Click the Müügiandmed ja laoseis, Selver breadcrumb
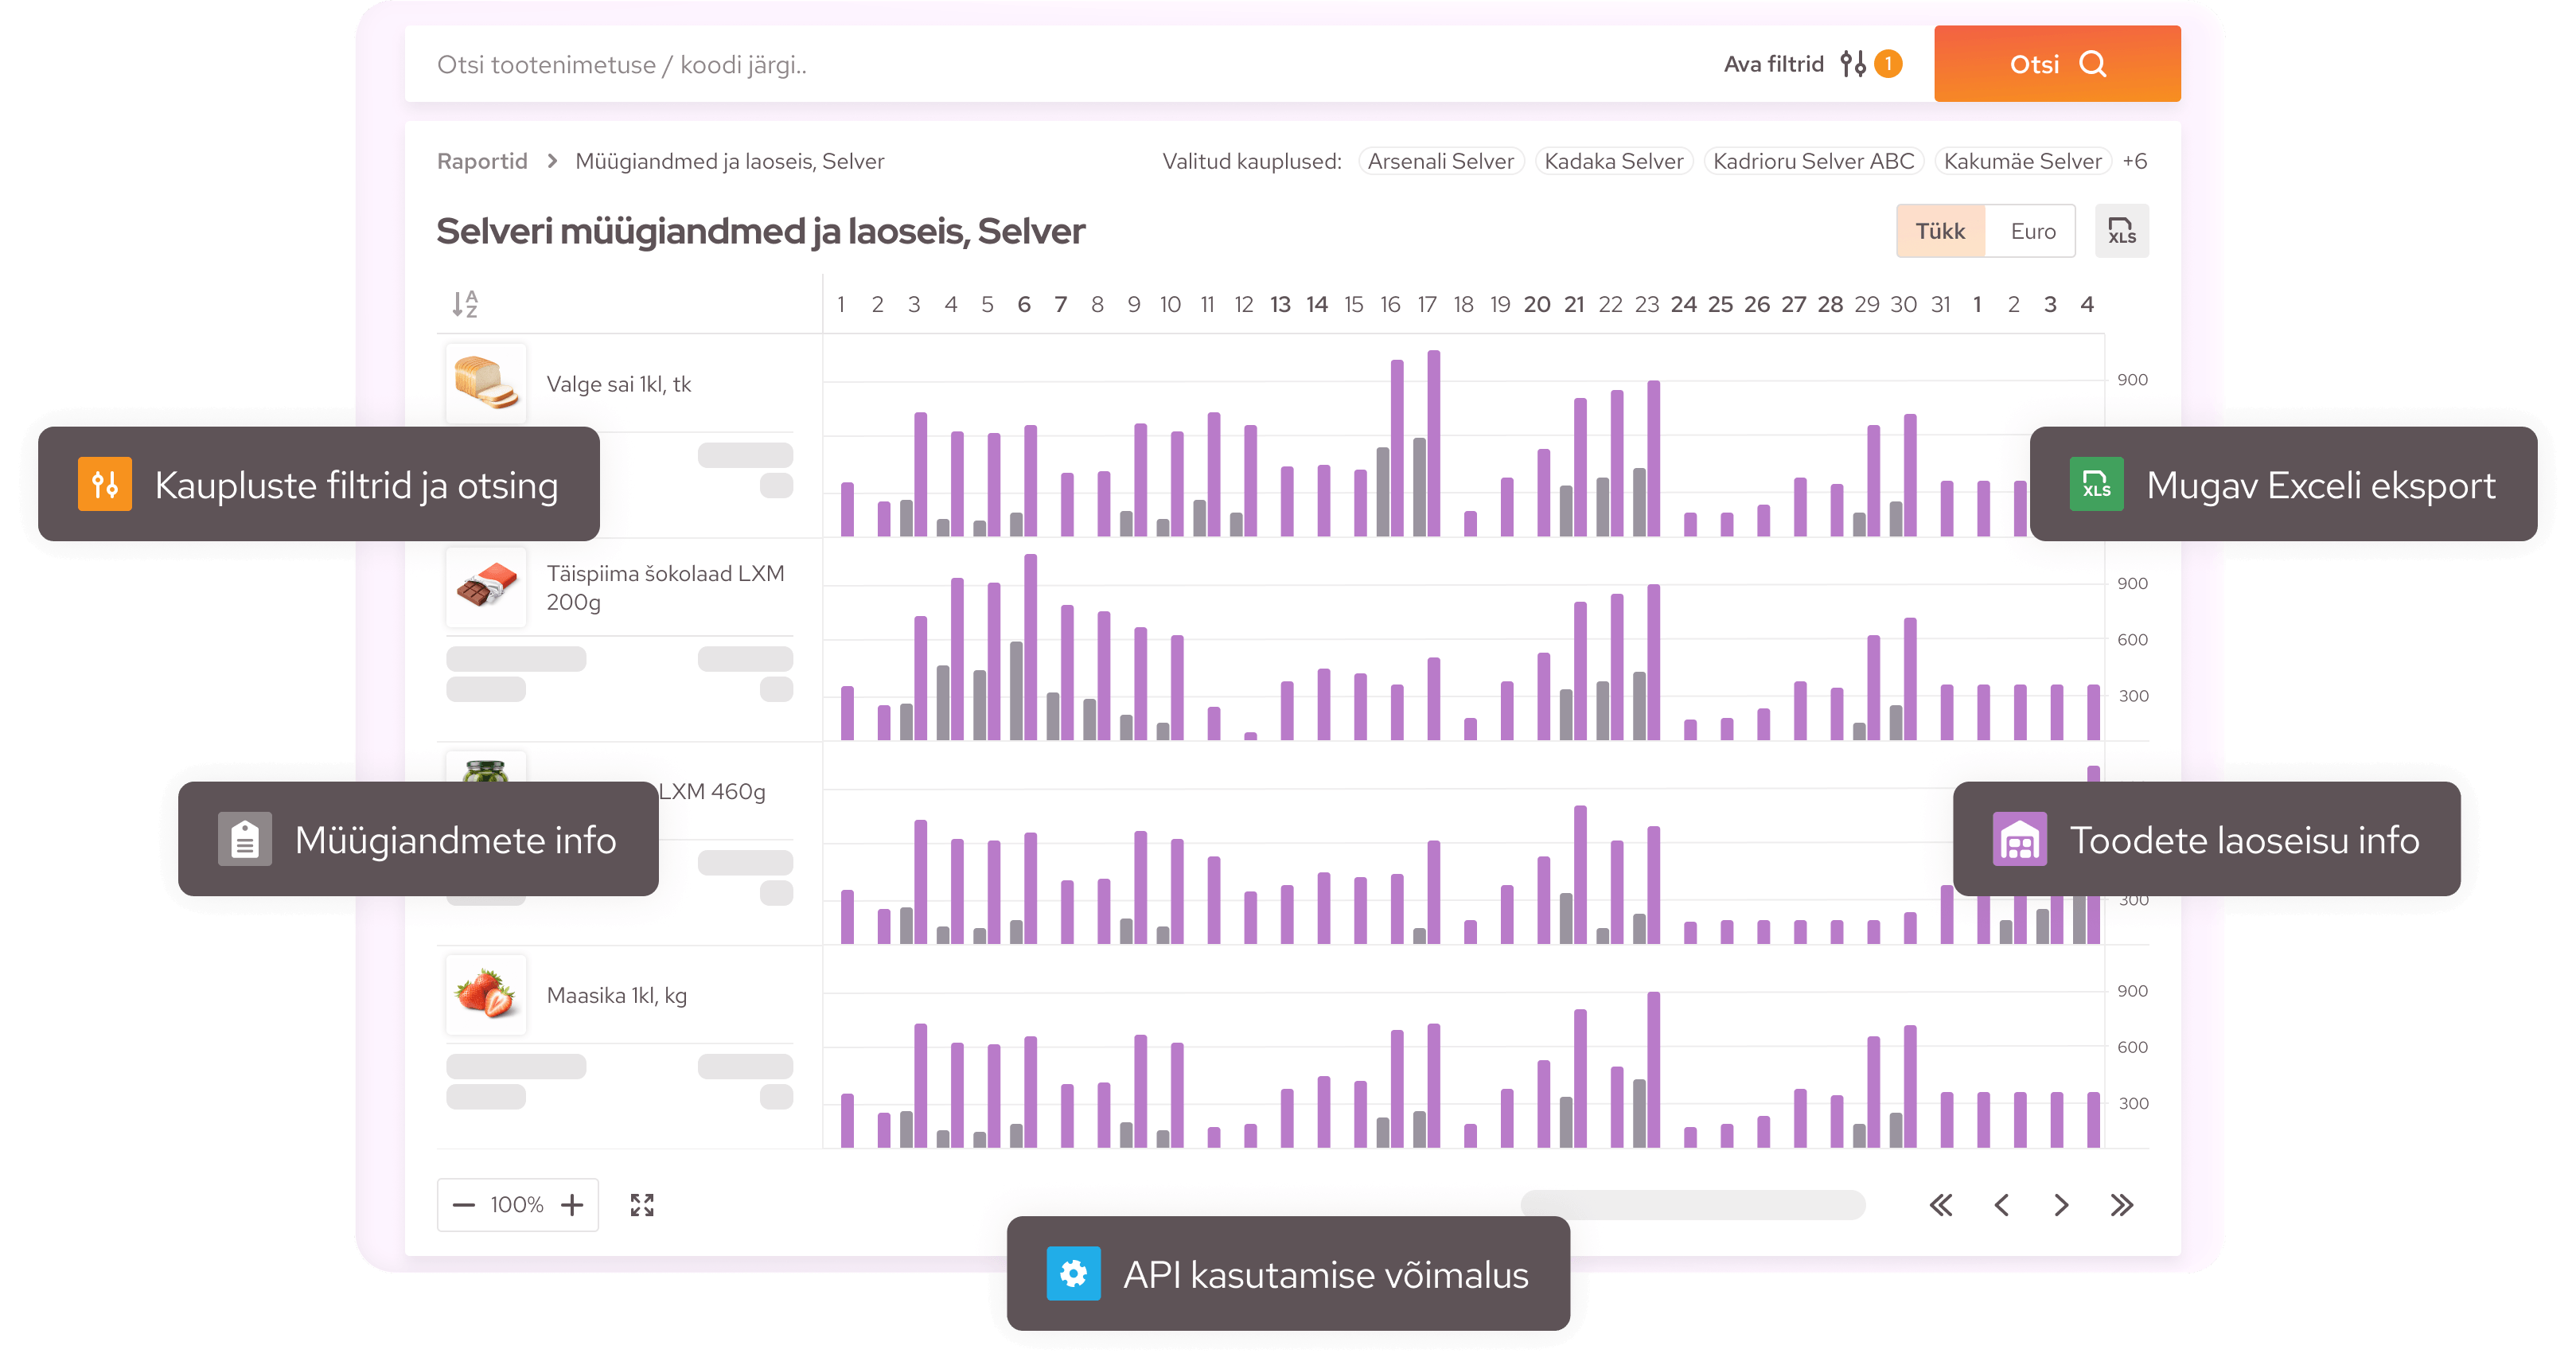 point(729,161)
